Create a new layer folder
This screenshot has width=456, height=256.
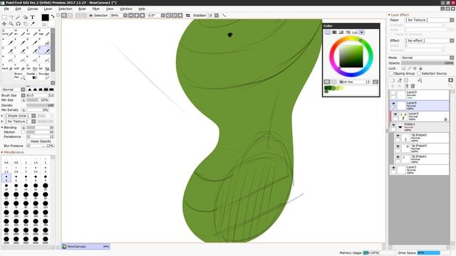click(406, 80)
